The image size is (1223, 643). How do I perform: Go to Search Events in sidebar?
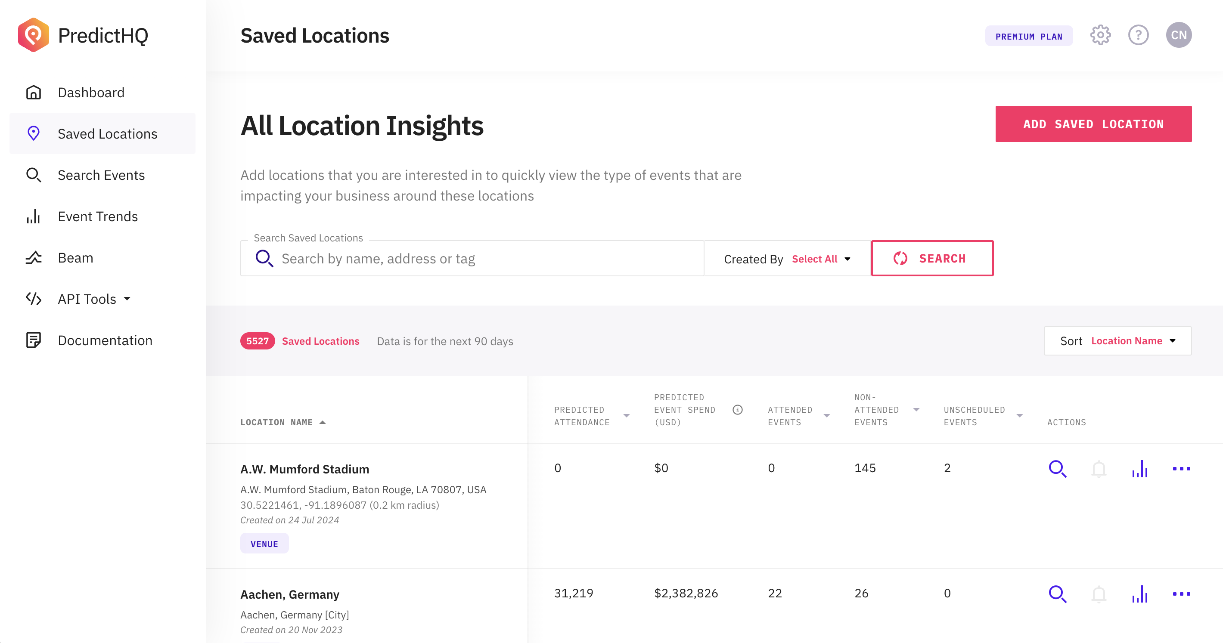click(101, 175)
